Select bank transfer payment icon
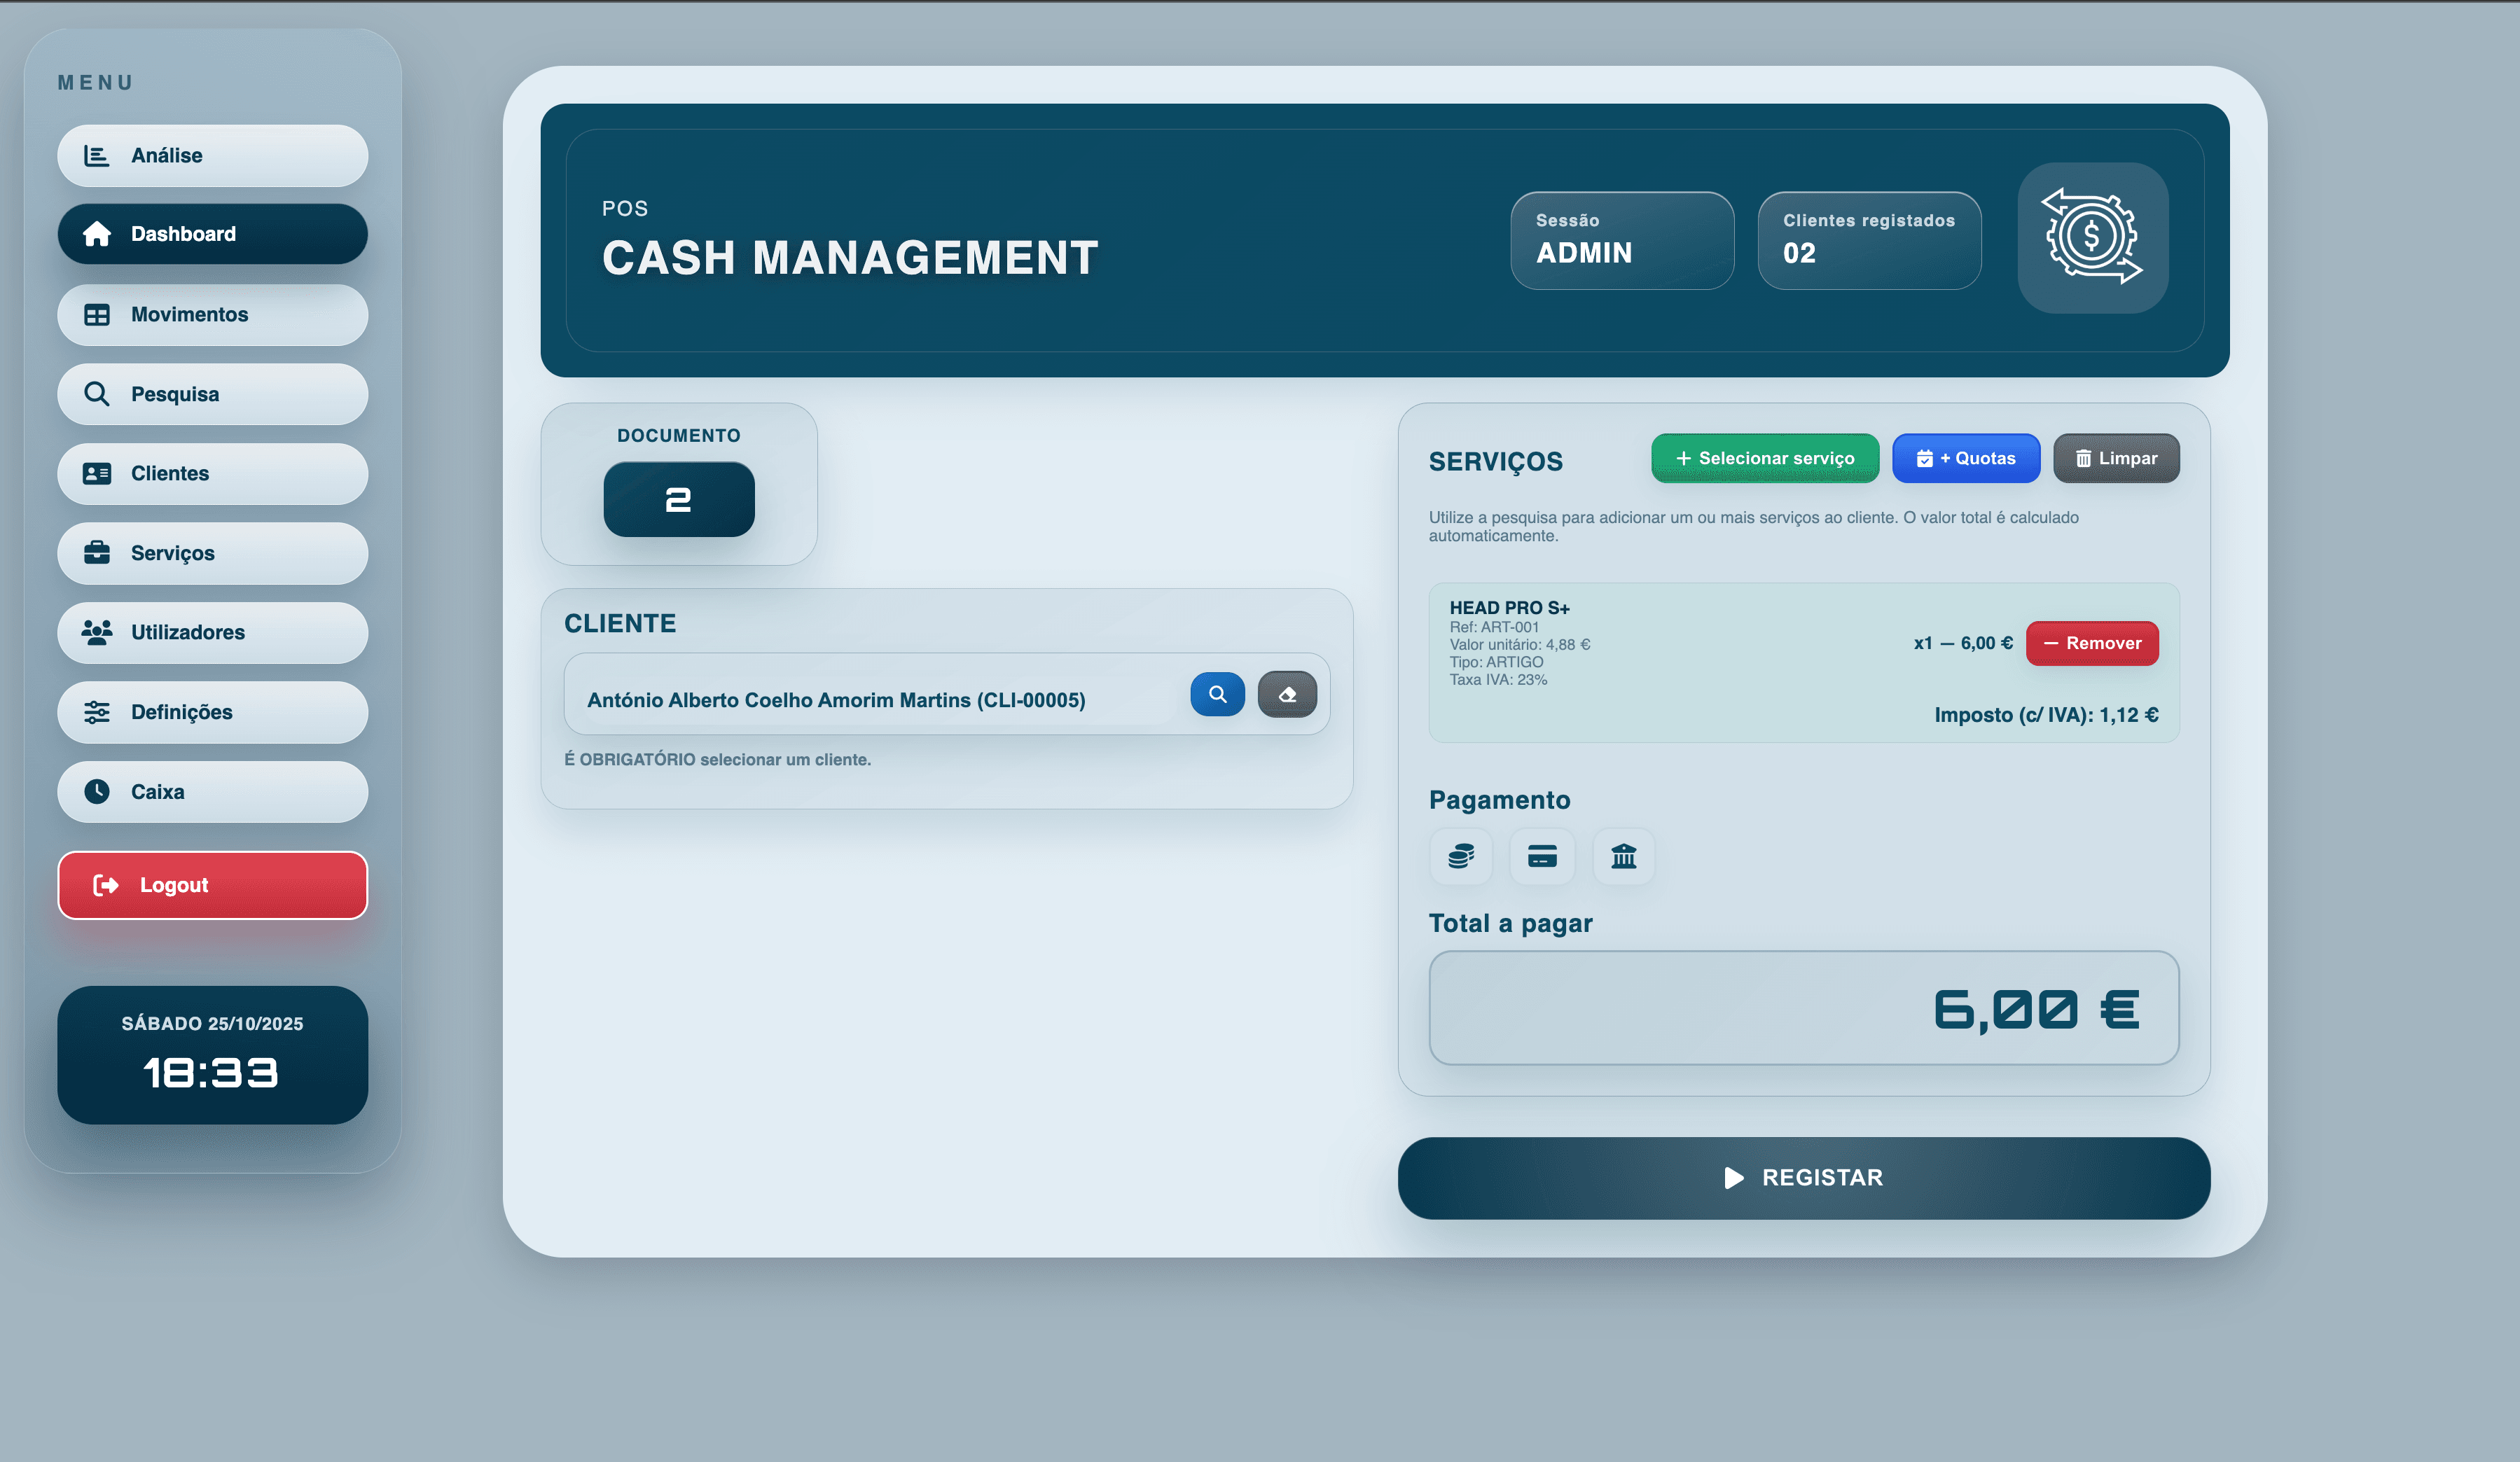Screen dimensions: 2520x1462 coord(1623,856)
